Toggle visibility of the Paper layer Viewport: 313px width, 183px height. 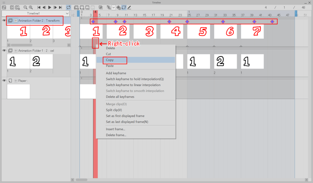4,81
